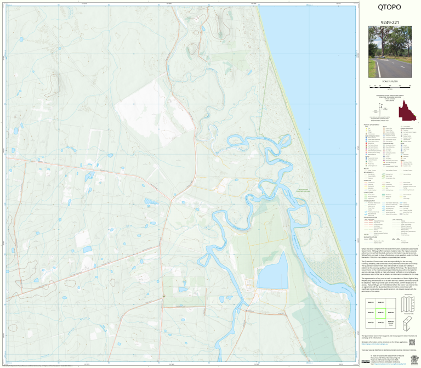The height and width of the screenshot is (368, 421).
Task: Select the sheet number 9249-221 under the title
Action: (390, 22)
